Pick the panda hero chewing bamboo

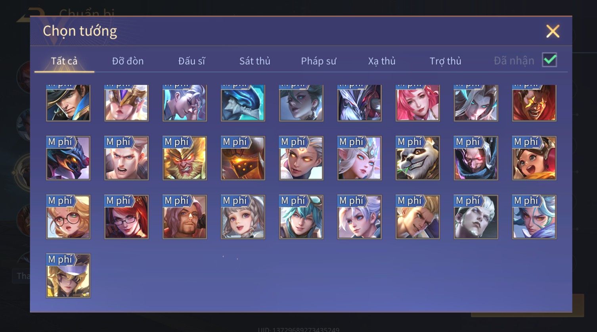coord(418,158)
